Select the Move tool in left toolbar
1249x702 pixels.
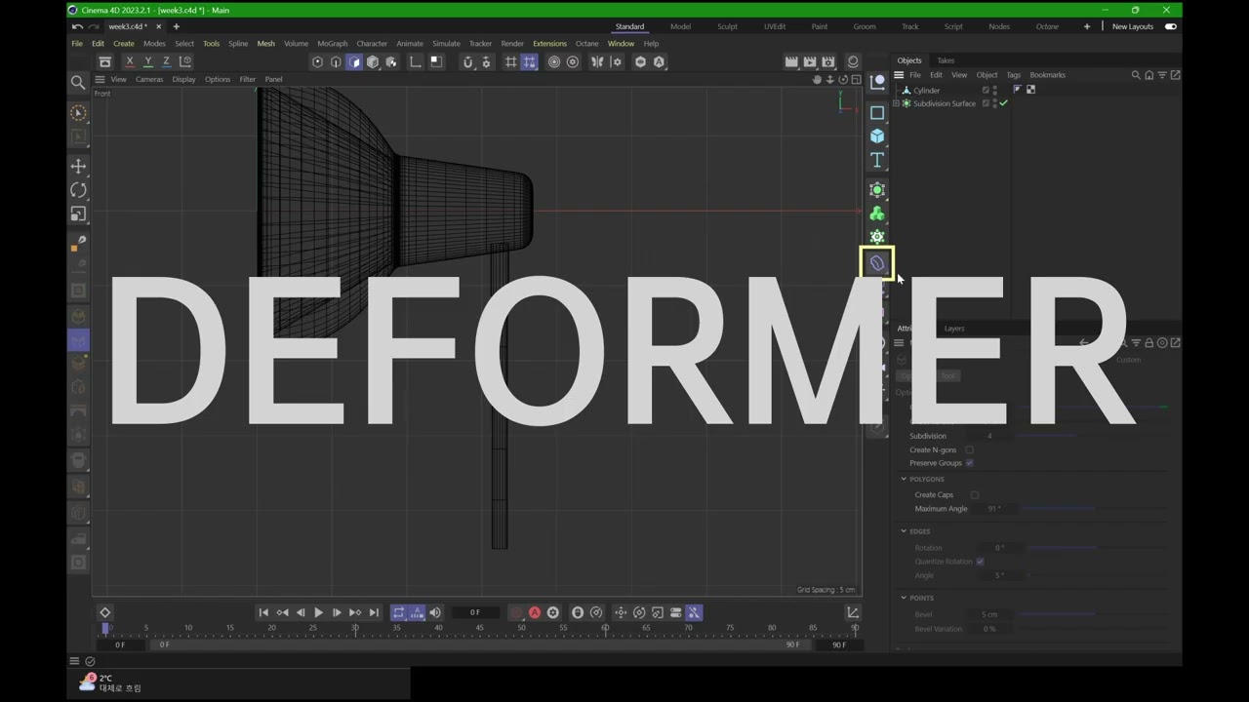point(78,167)
